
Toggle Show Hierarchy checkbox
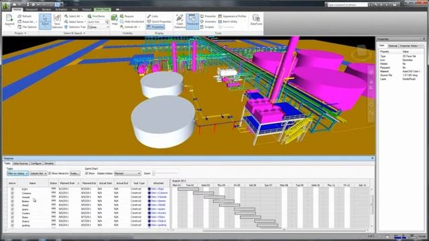50,173
